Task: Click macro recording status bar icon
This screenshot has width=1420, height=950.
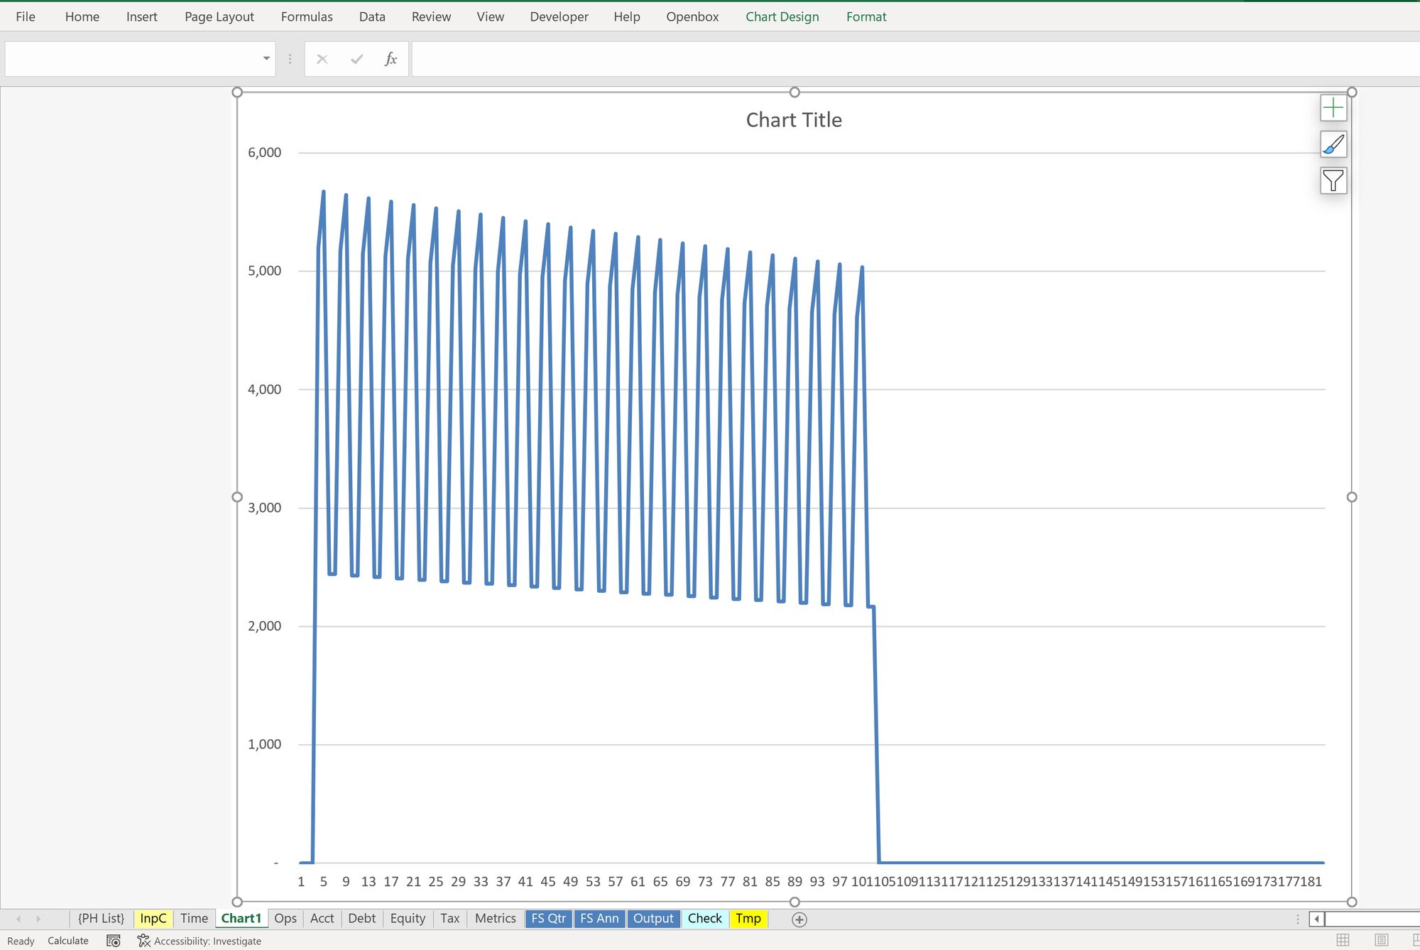Action: pyautogui.click(x=113, y=941)
